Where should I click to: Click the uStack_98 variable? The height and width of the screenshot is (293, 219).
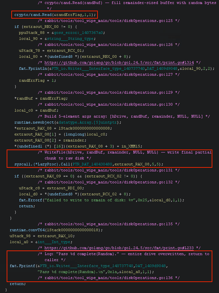point(20,236)
